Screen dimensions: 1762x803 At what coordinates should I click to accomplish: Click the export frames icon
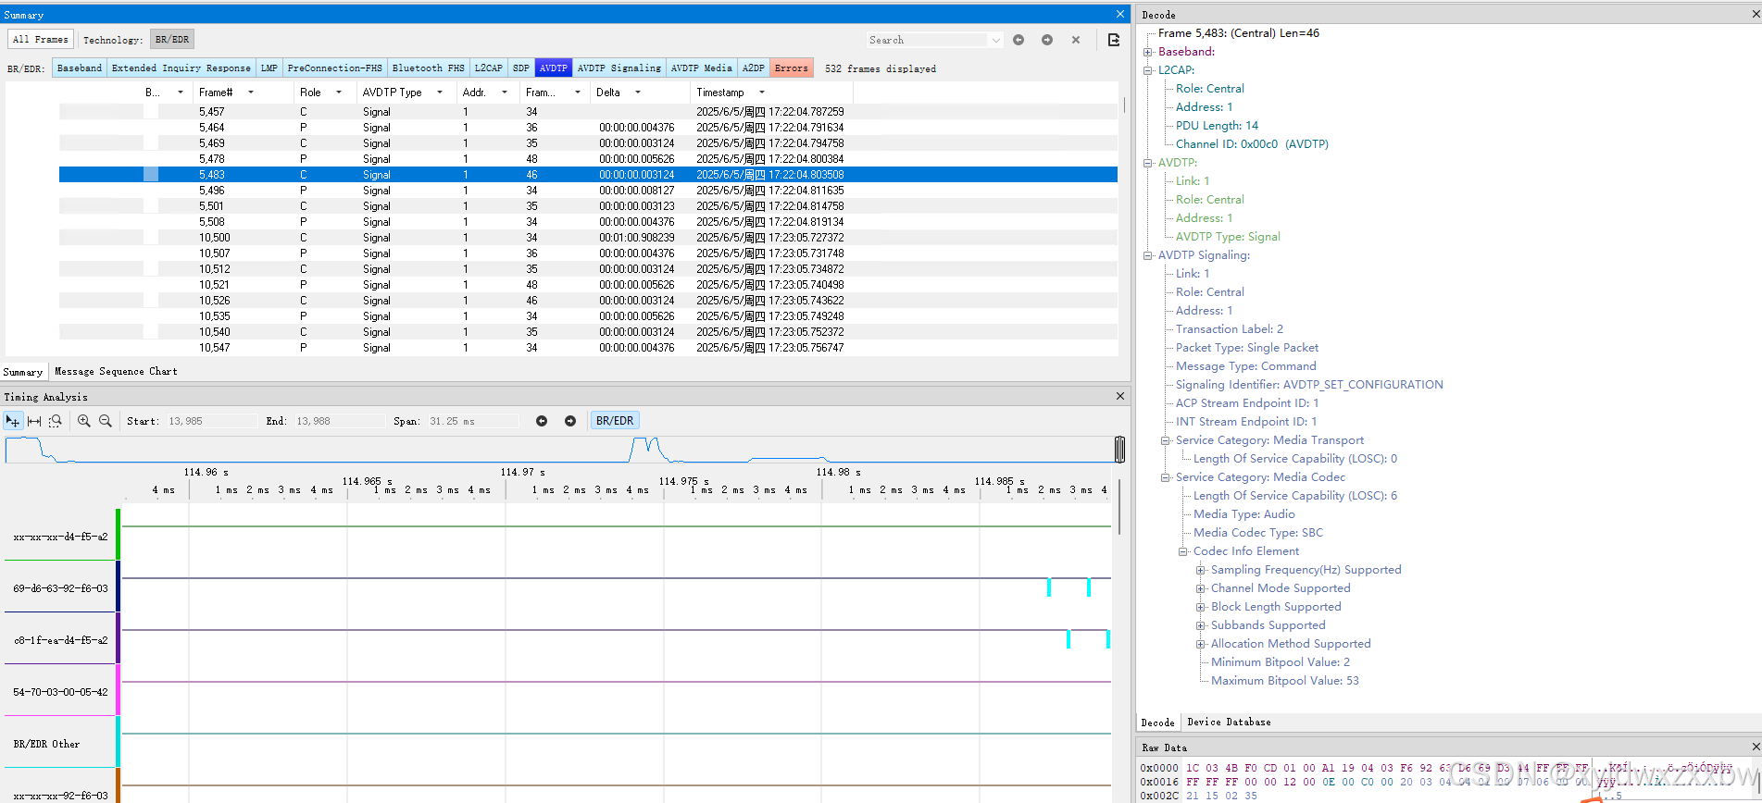1114,40
